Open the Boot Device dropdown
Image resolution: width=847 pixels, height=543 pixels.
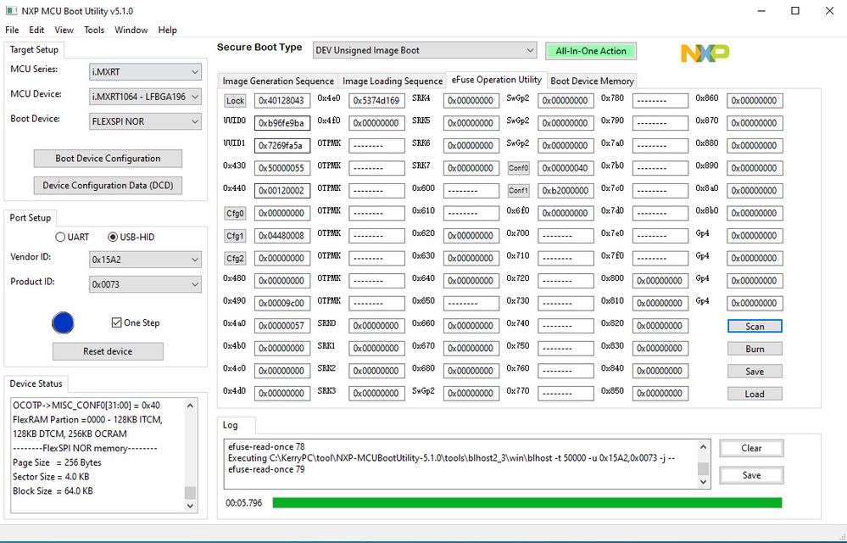point(145,121)
